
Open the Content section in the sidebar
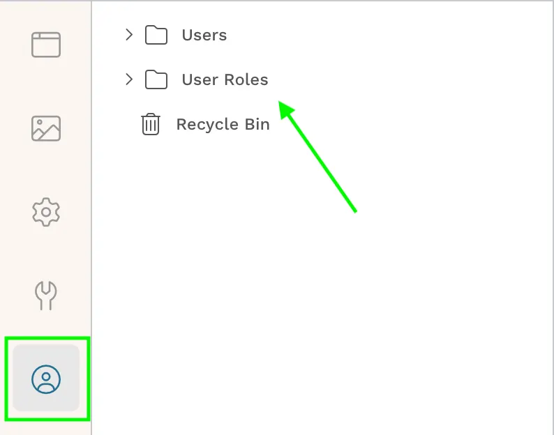(46, 45)
